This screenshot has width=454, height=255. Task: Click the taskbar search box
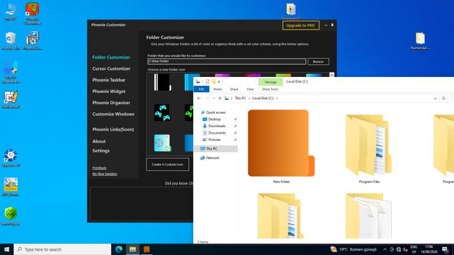(62, 249)
